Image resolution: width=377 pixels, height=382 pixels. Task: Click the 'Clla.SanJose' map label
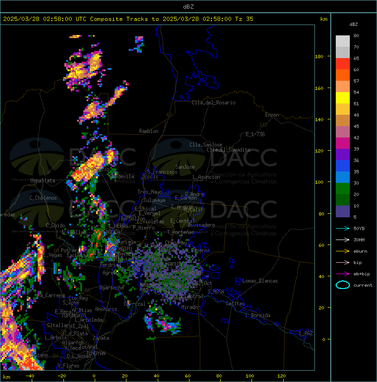(x=206, y=145)
